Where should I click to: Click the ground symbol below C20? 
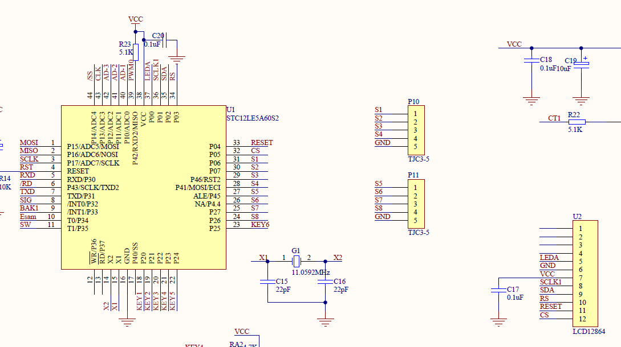click(x=177, y=60)
